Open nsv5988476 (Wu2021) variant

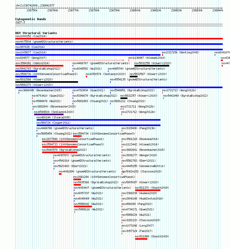47,101
